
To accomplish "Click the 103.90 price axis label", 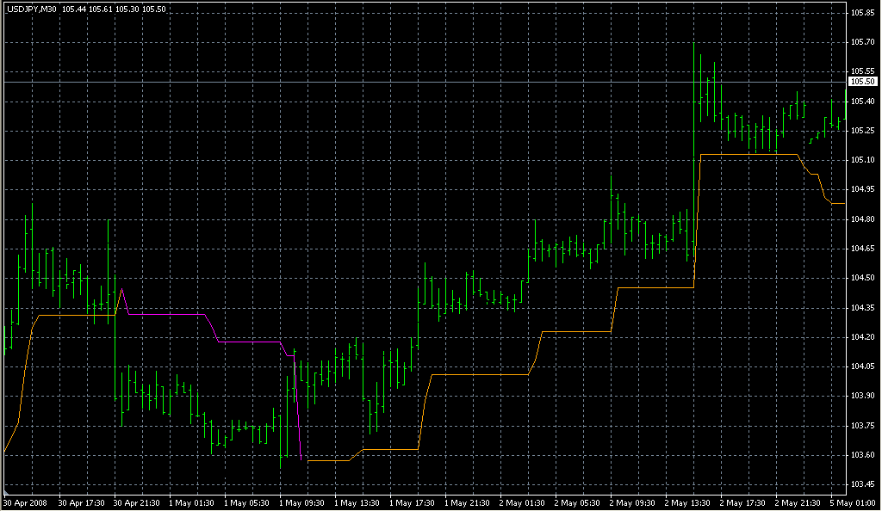I will 862,396.
